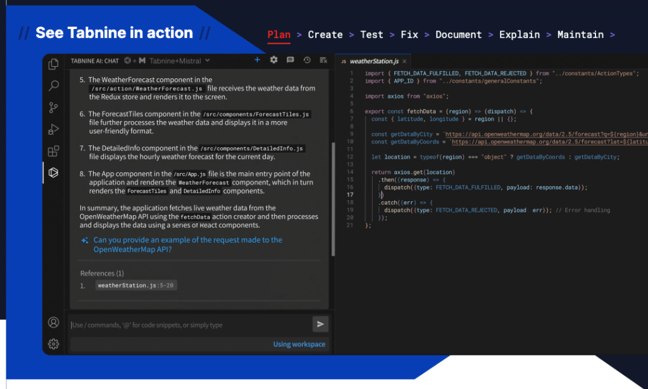Click the sparkle icon beside suggested question
648x389 pixels.
pos(85,240)
